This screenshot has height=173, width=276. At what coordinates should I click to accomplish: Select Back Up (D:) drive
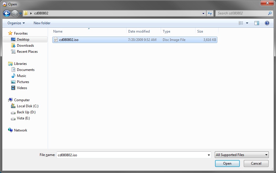[26, 112]
